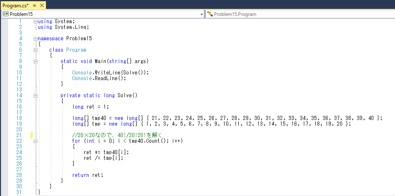The height and width of the screenshot is (196, 395).
Task: Click the 'long[] tmp40' array declaration
Action: [227, 118]
